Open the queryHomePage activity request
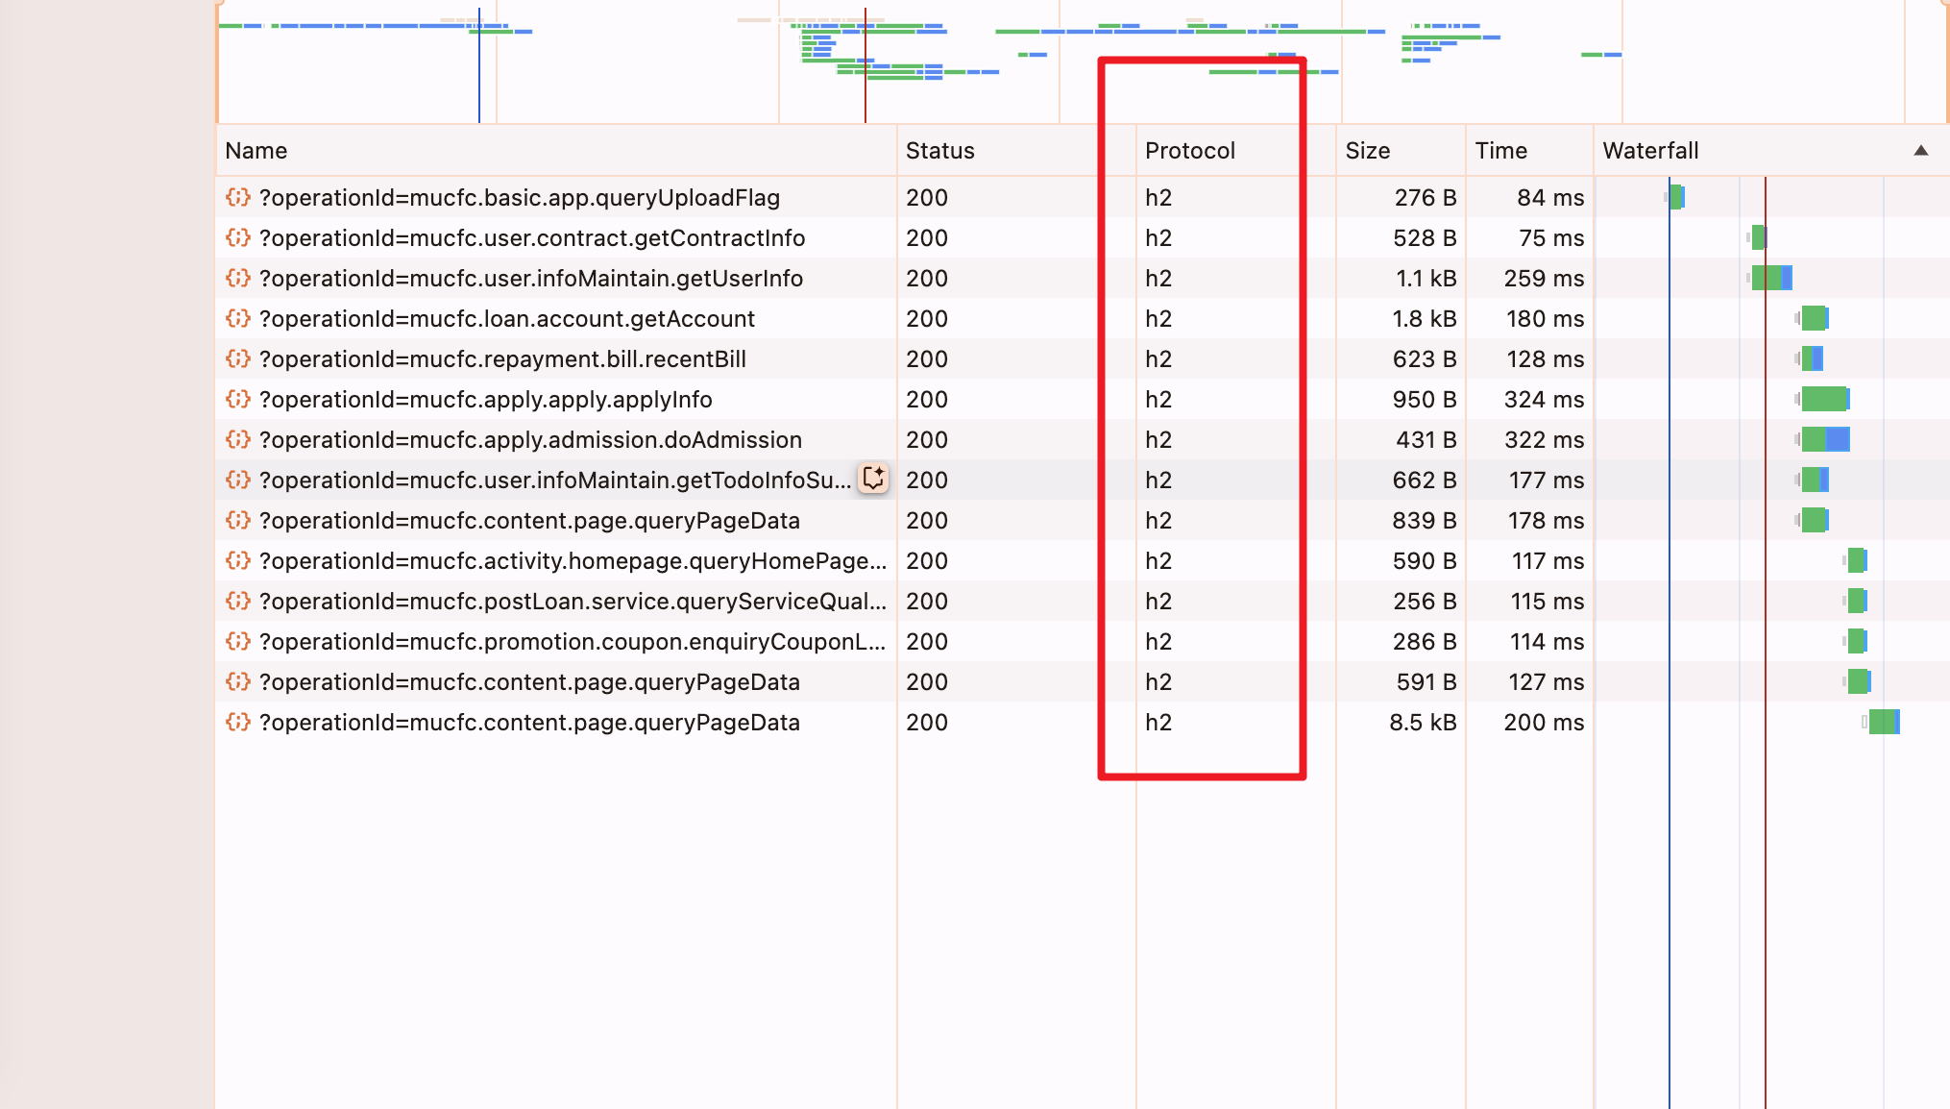The width and height of the screenshot is (1950, 1109). tap(572, 561)
